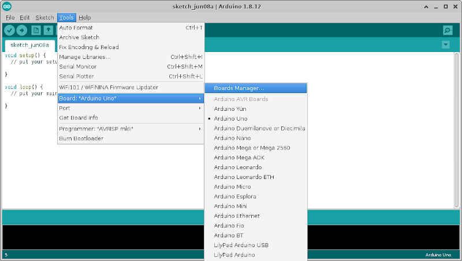This screenshot has width=462, height=261.
Task: Open the File menu
Action: (10, 18)
